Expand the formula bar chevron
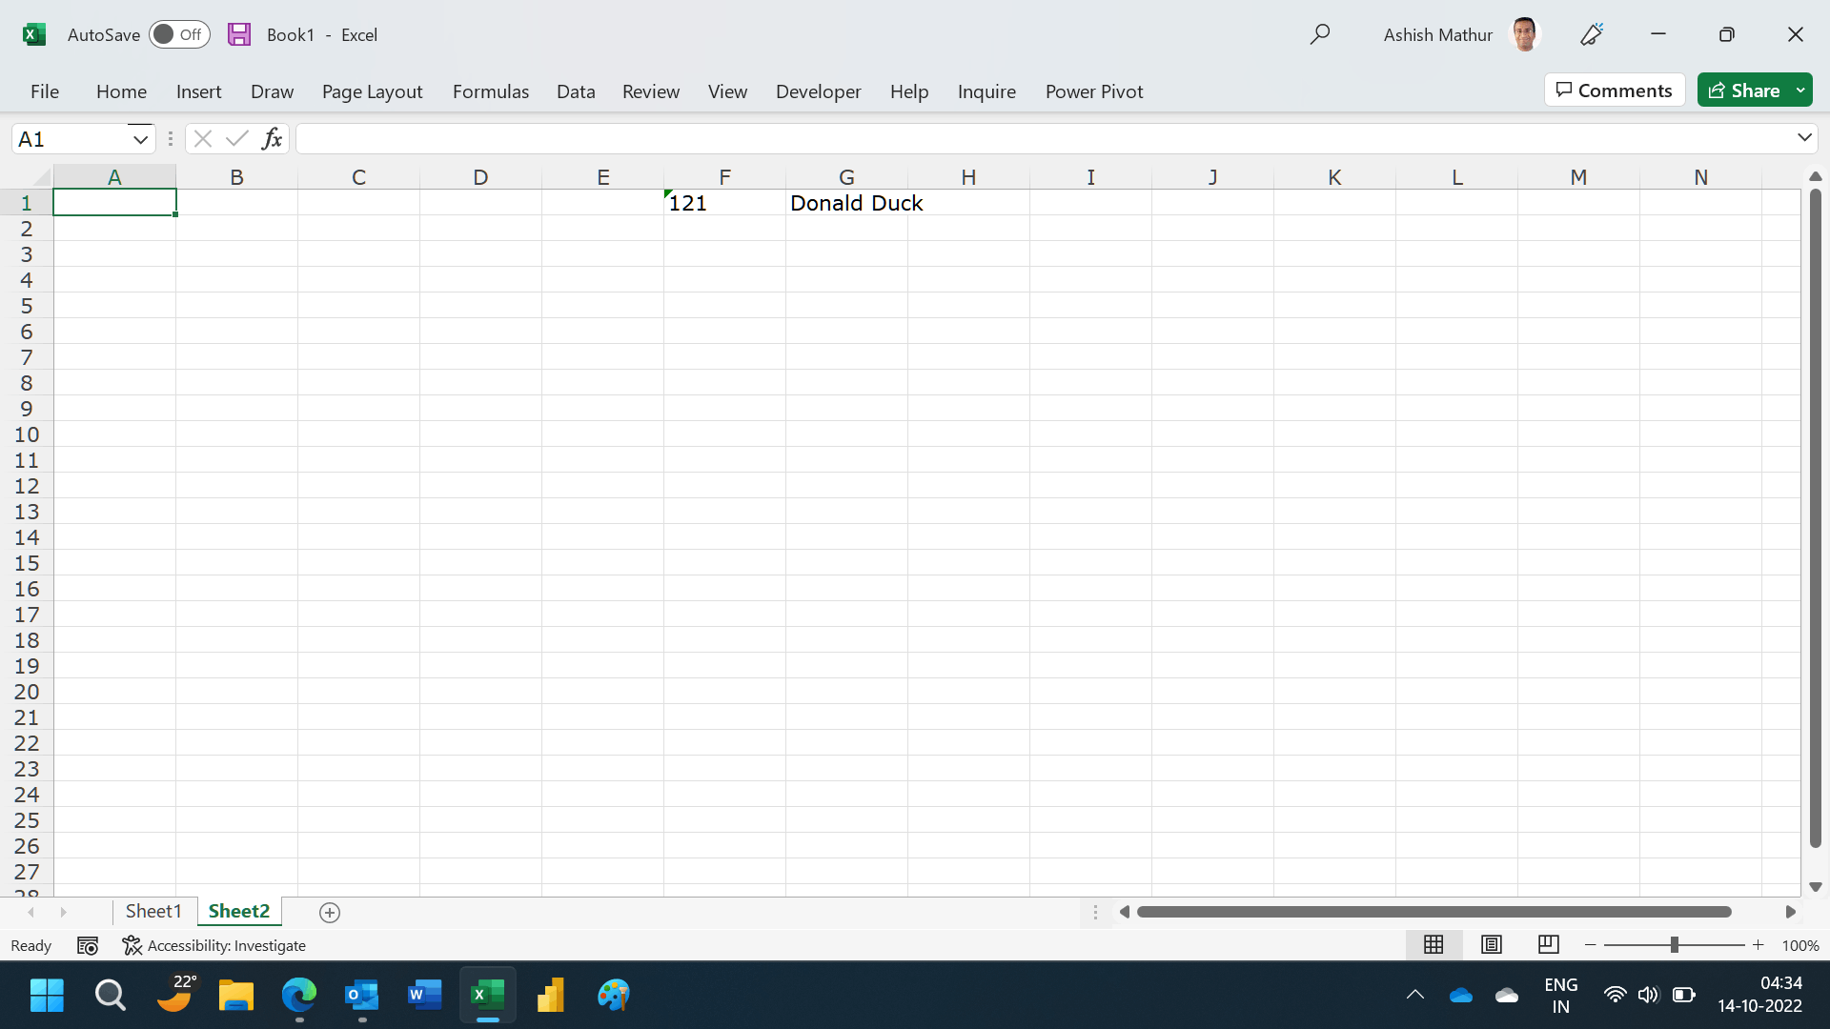Screen dimensions: 1830x1029 1804,138
